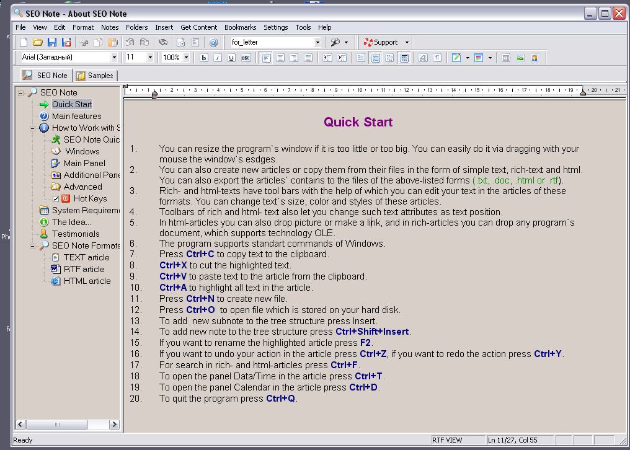Cut selection with the scissors icon
This screenshot has width=630, height=450.
pyautogui.click(x=84, y=42)
